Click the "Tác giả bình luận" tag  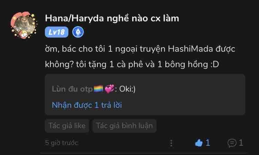(124, 126)
